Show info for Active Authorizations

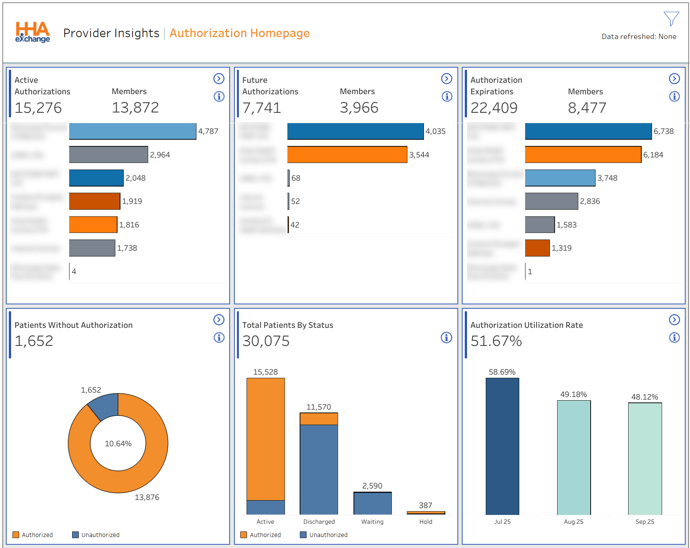(x=219, y=97)
